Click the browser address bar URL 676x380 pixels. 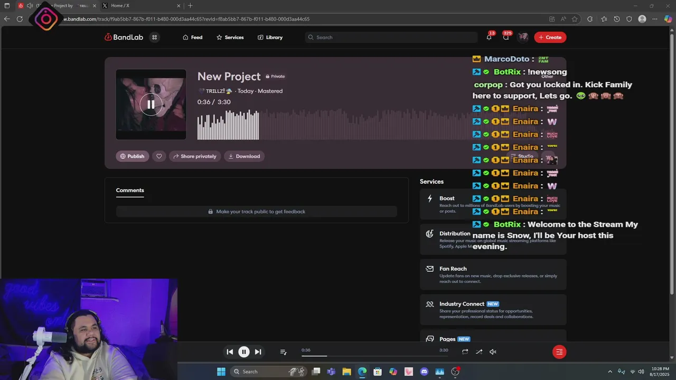point(186,19)
